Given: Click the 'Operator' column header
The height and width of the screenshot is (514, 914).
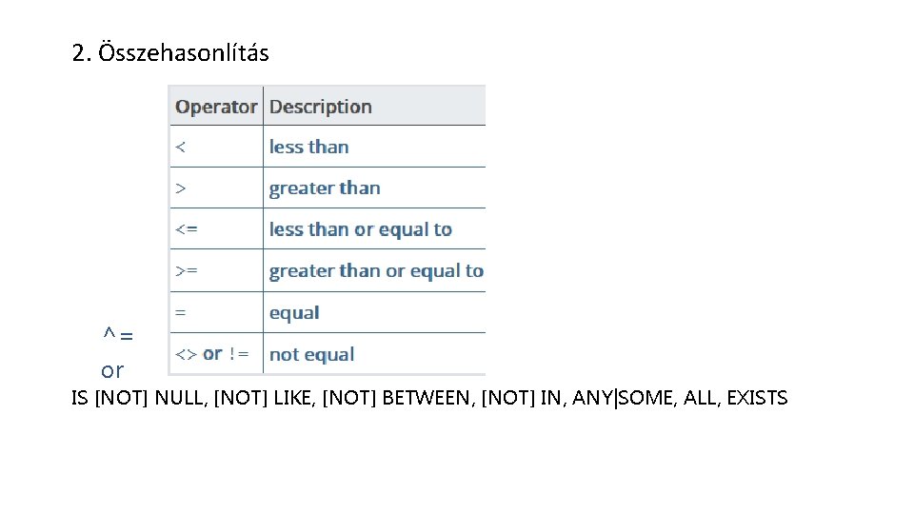Looking at the screenshot, I should [x=216, y=107].
